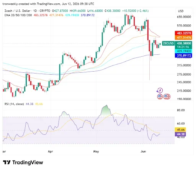The height and width of the screenshot is (170, 196).
Task: Click the Apr label on time axis
Action: tap(51, 152)
